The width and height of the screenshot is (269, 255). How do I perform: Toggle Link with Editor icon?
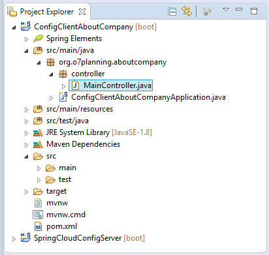pyautogui.click(x=187, y=11)
